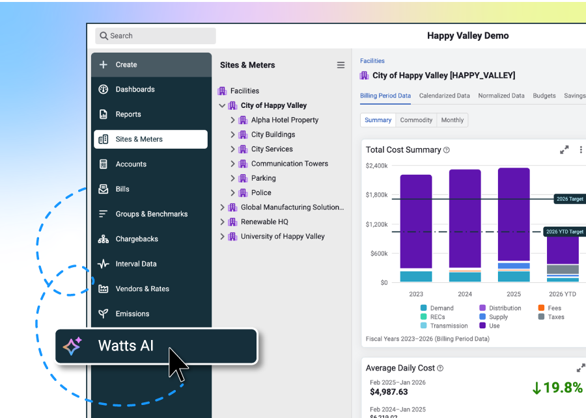The image size is (586, 418).
Task: Click the Facilities breadcrumb link
Action: pyautogui.click(x=372, y=61)
